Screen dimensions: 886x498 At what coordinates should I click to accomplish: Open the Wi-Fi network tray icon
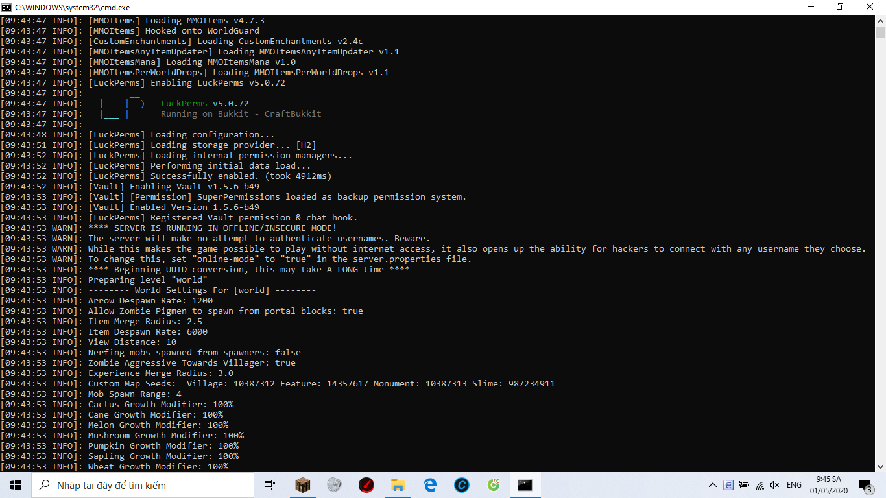coord(759,485)
